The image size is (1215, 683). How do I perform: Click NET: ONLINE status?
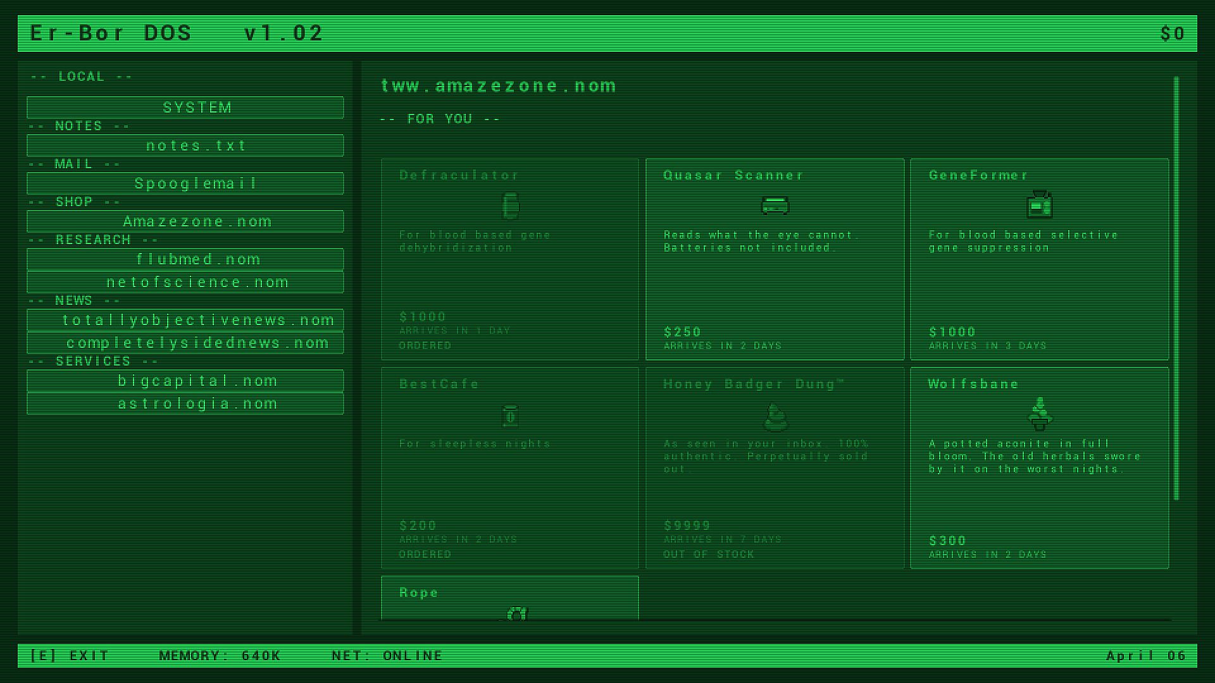coord(387,656)
